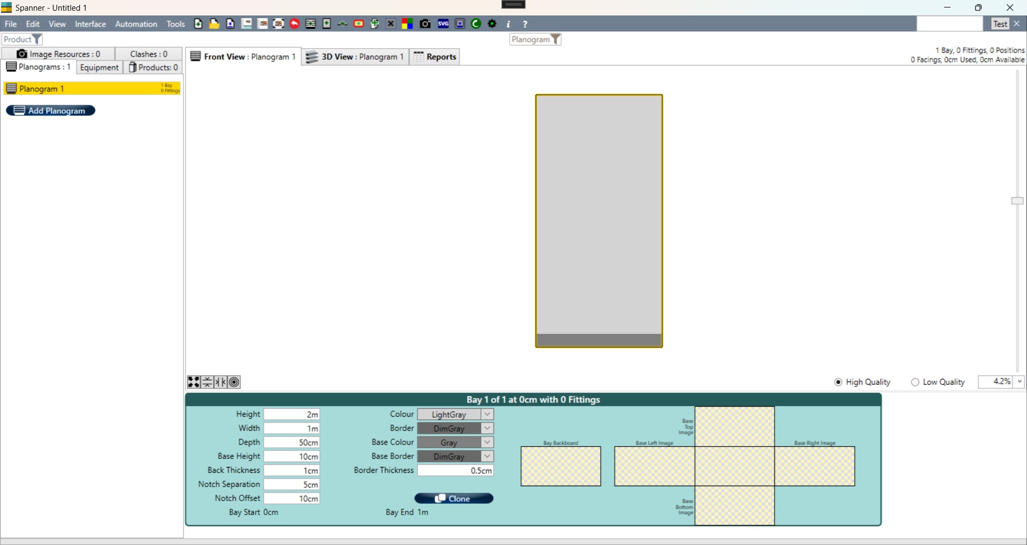
Task: Click the yellow open folder icon
Action: (214, 24)
